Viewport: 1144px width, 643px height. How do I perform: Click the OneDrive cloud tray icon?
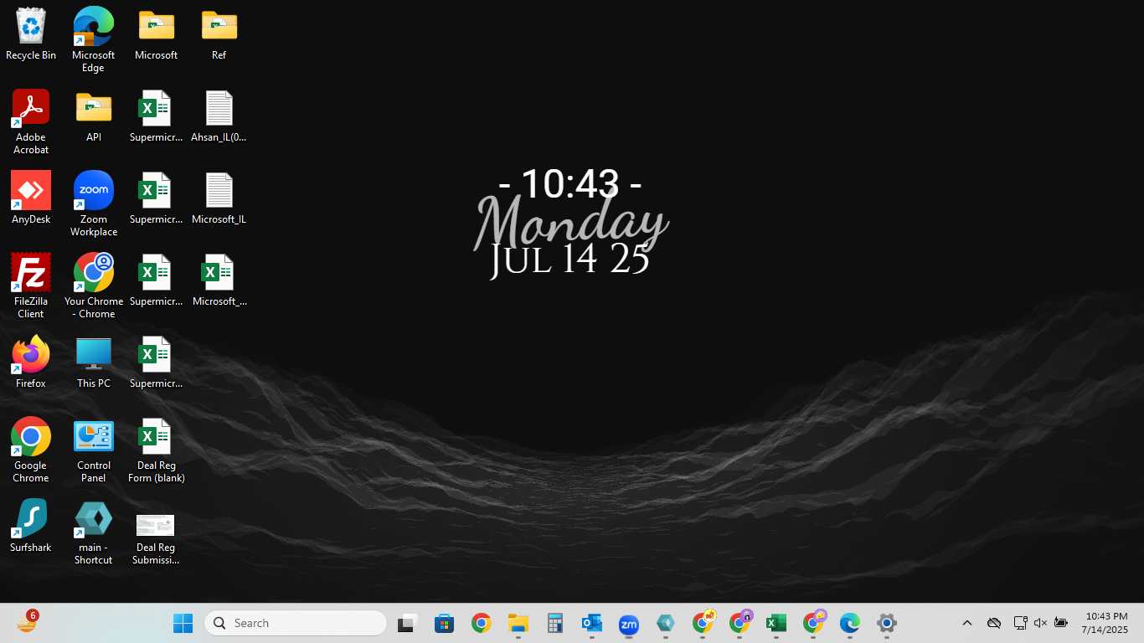click(994, 623)
